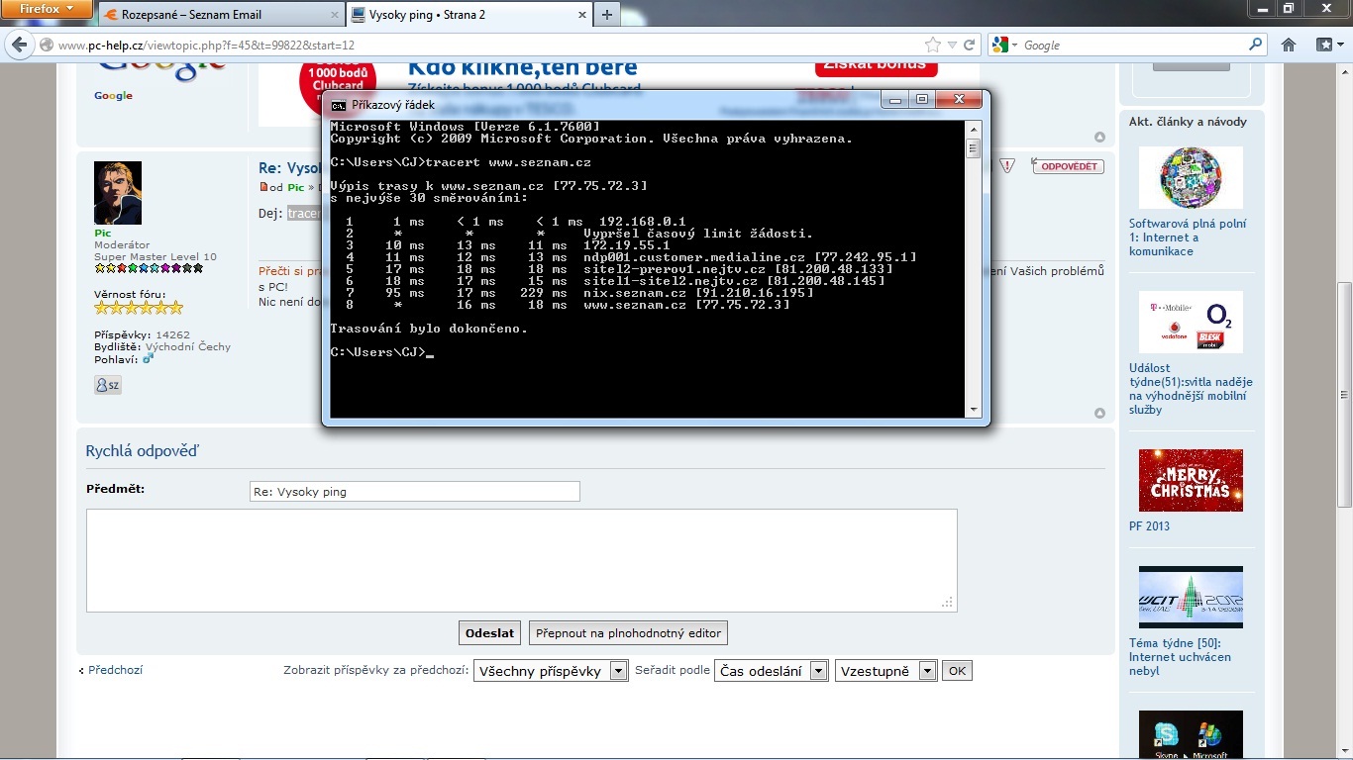Open the Vzestupně order dropdown
Viewport: 1353px width, 760px height.
885,671
